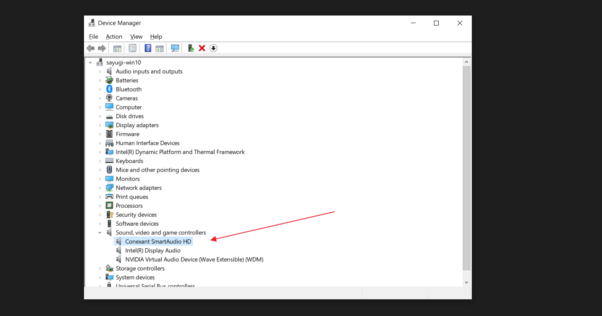Click the Mice and other pointing devices icon
602x316 pixels.
(109, 170)
